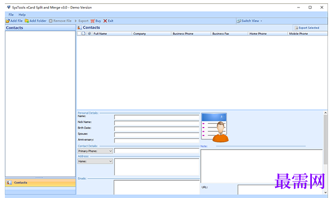The image size is (335, 198).
Task: Minimize the vCard Split and Merge window
Action: pyautogui.click(x=298, y=8)
